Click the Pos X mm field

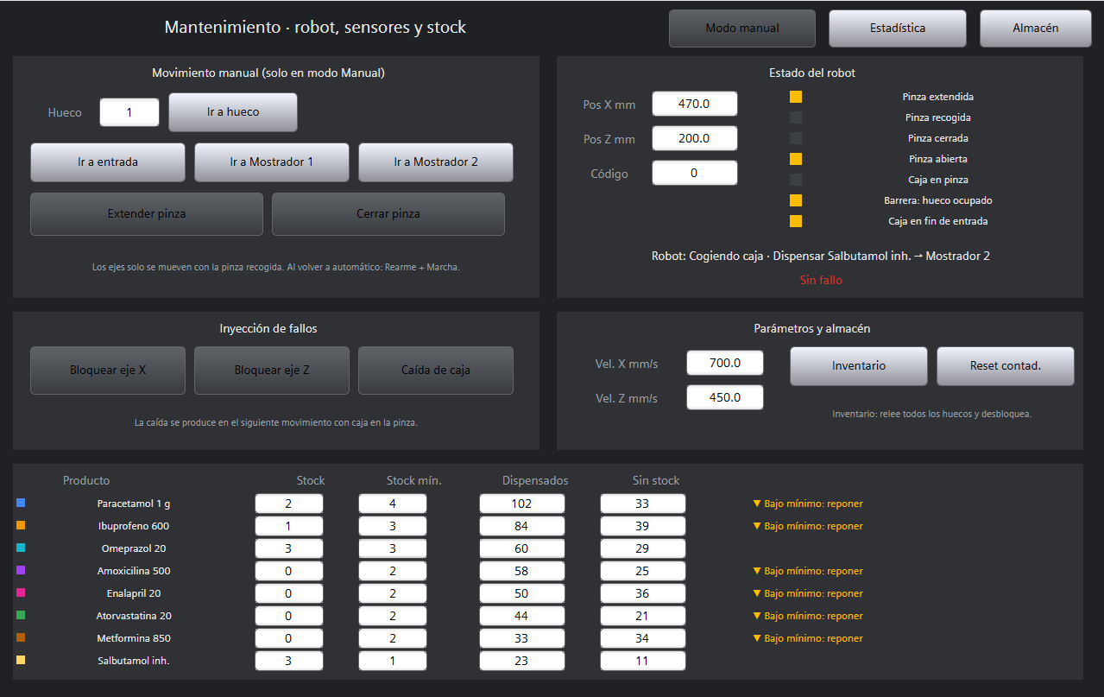pyautogui.click(x=695, y=104)
